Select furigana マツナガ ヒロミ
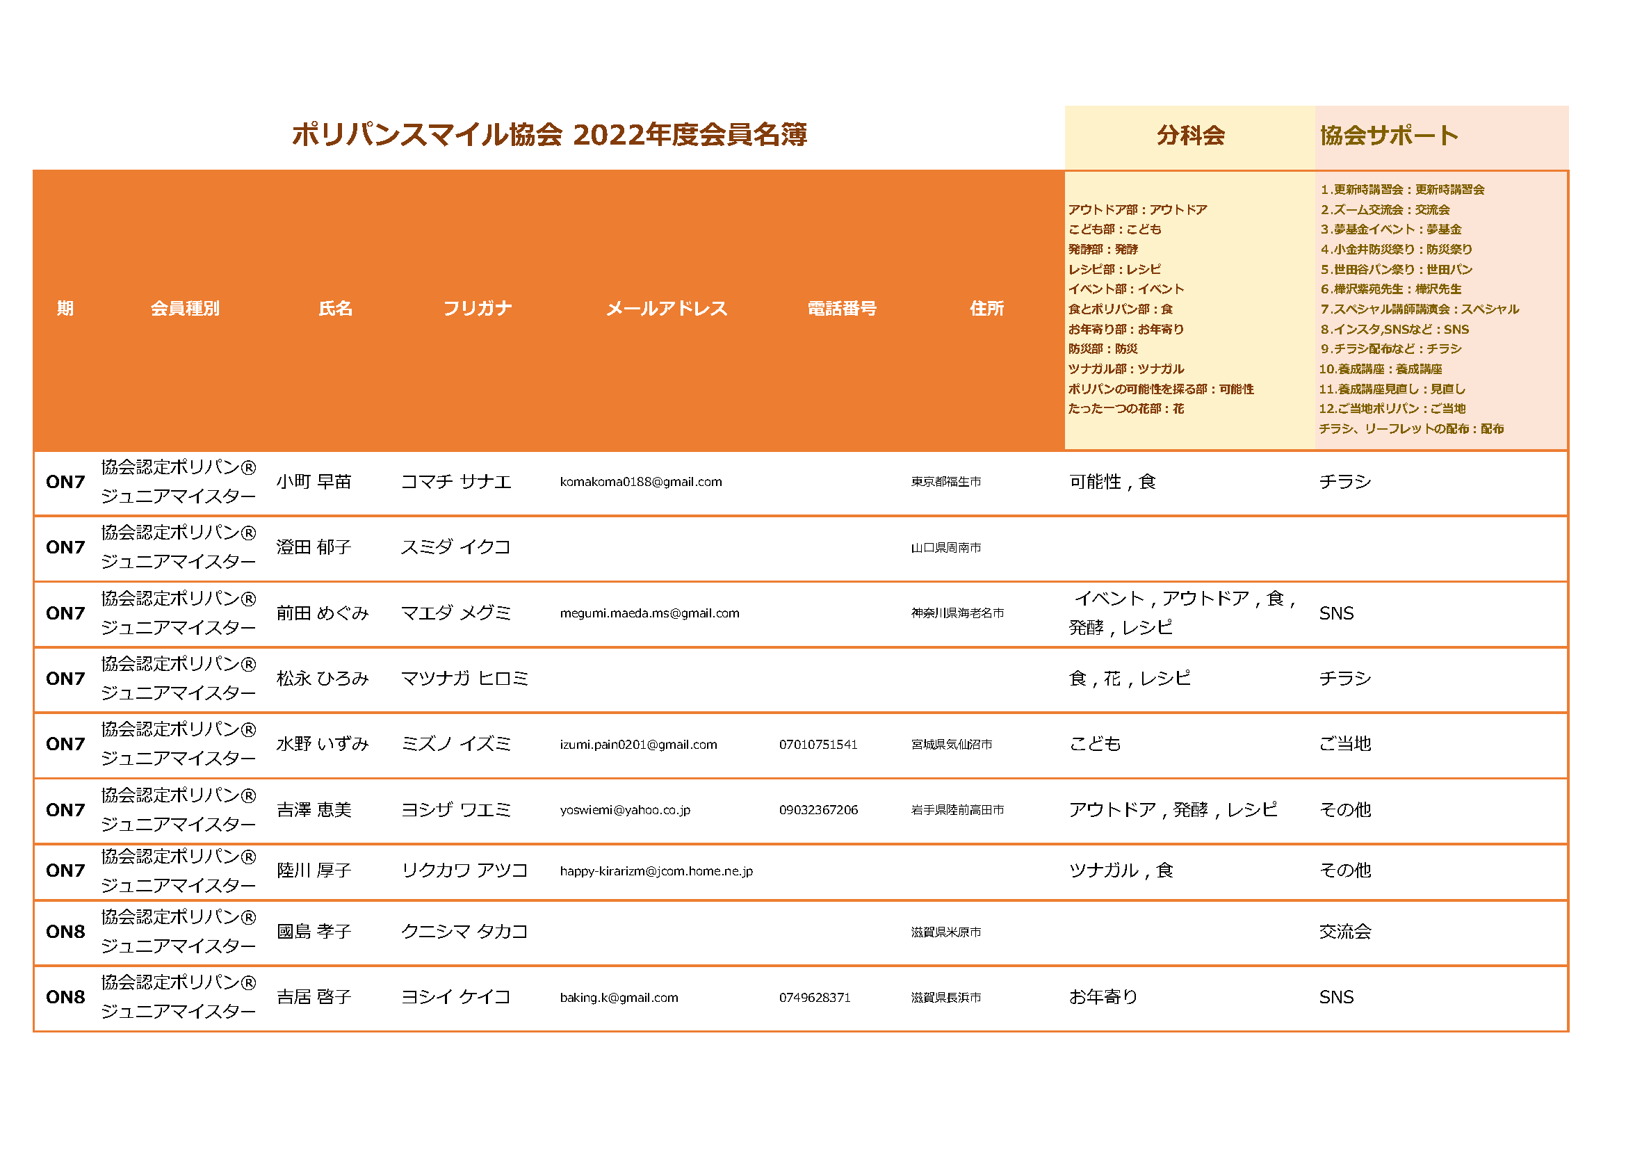 [464, 679]
